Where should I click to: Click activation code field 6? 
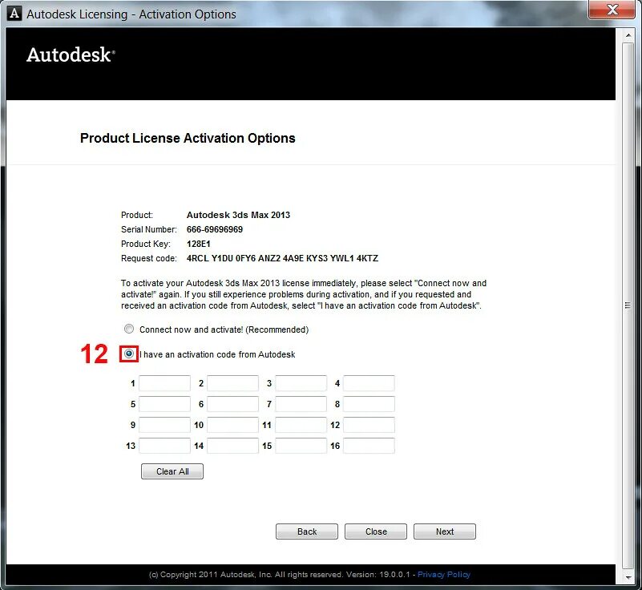232,404
